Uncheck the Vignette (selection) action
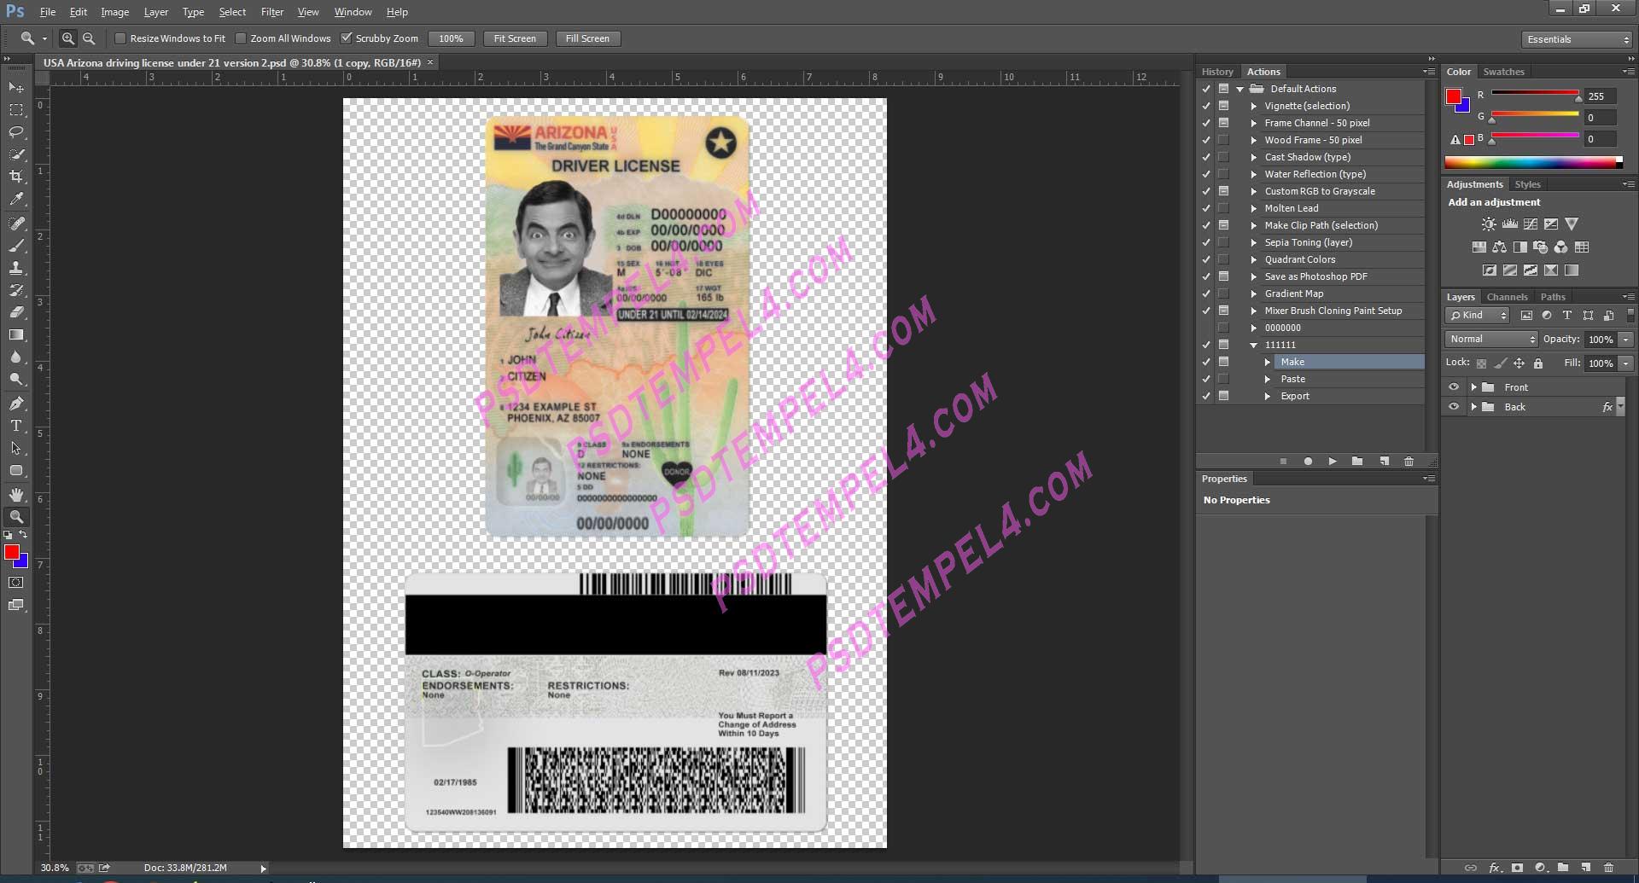Screen dimensions: 1639x883 click(x=1206, y=106)
